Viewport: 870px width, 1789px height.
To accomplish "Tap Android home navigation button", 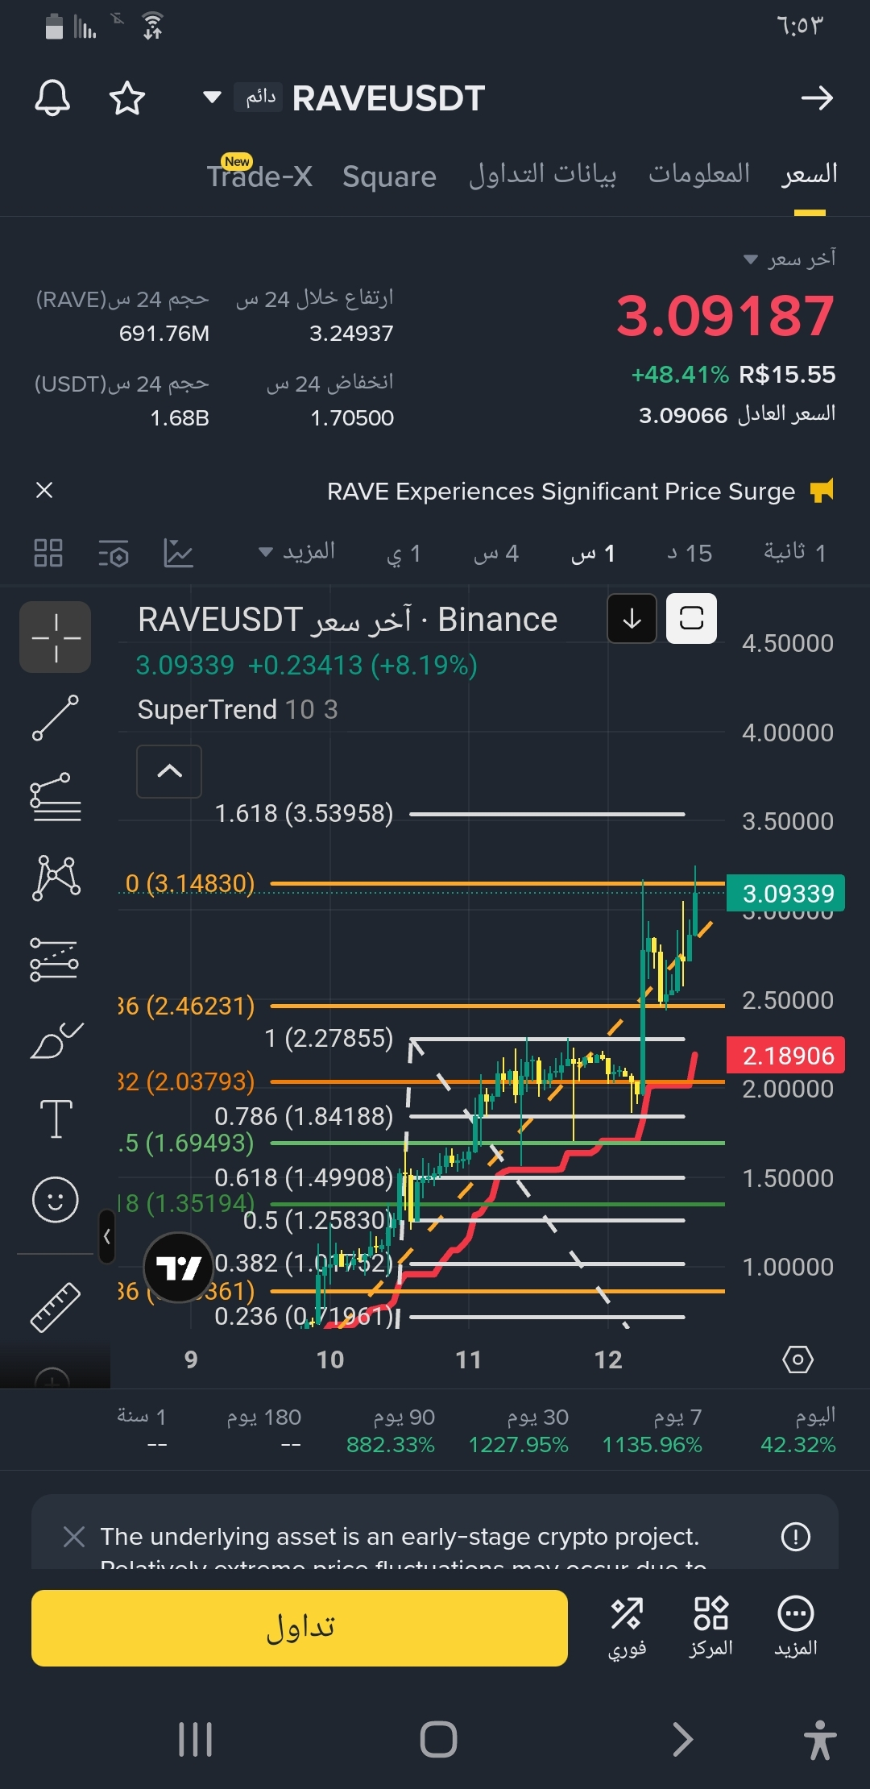I will coord(439,1739).
